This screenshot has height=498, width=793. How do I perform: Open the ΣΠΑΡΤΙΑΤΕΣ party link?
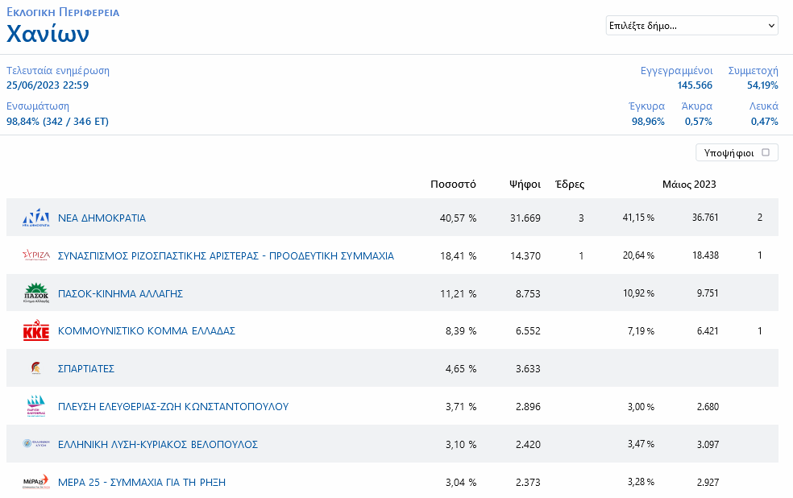pos(86,368)
